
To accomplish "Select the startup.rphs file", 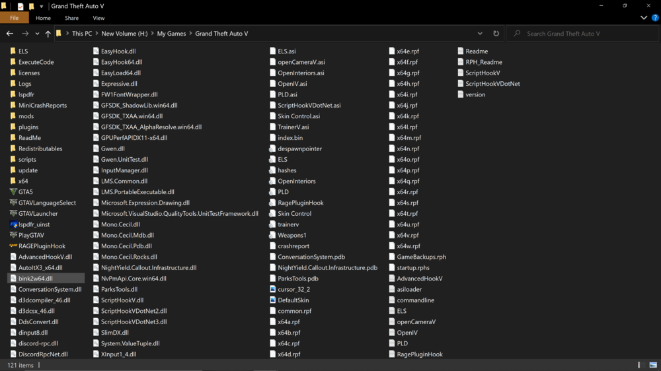I will pyautogui.click(x=409, y=267).
